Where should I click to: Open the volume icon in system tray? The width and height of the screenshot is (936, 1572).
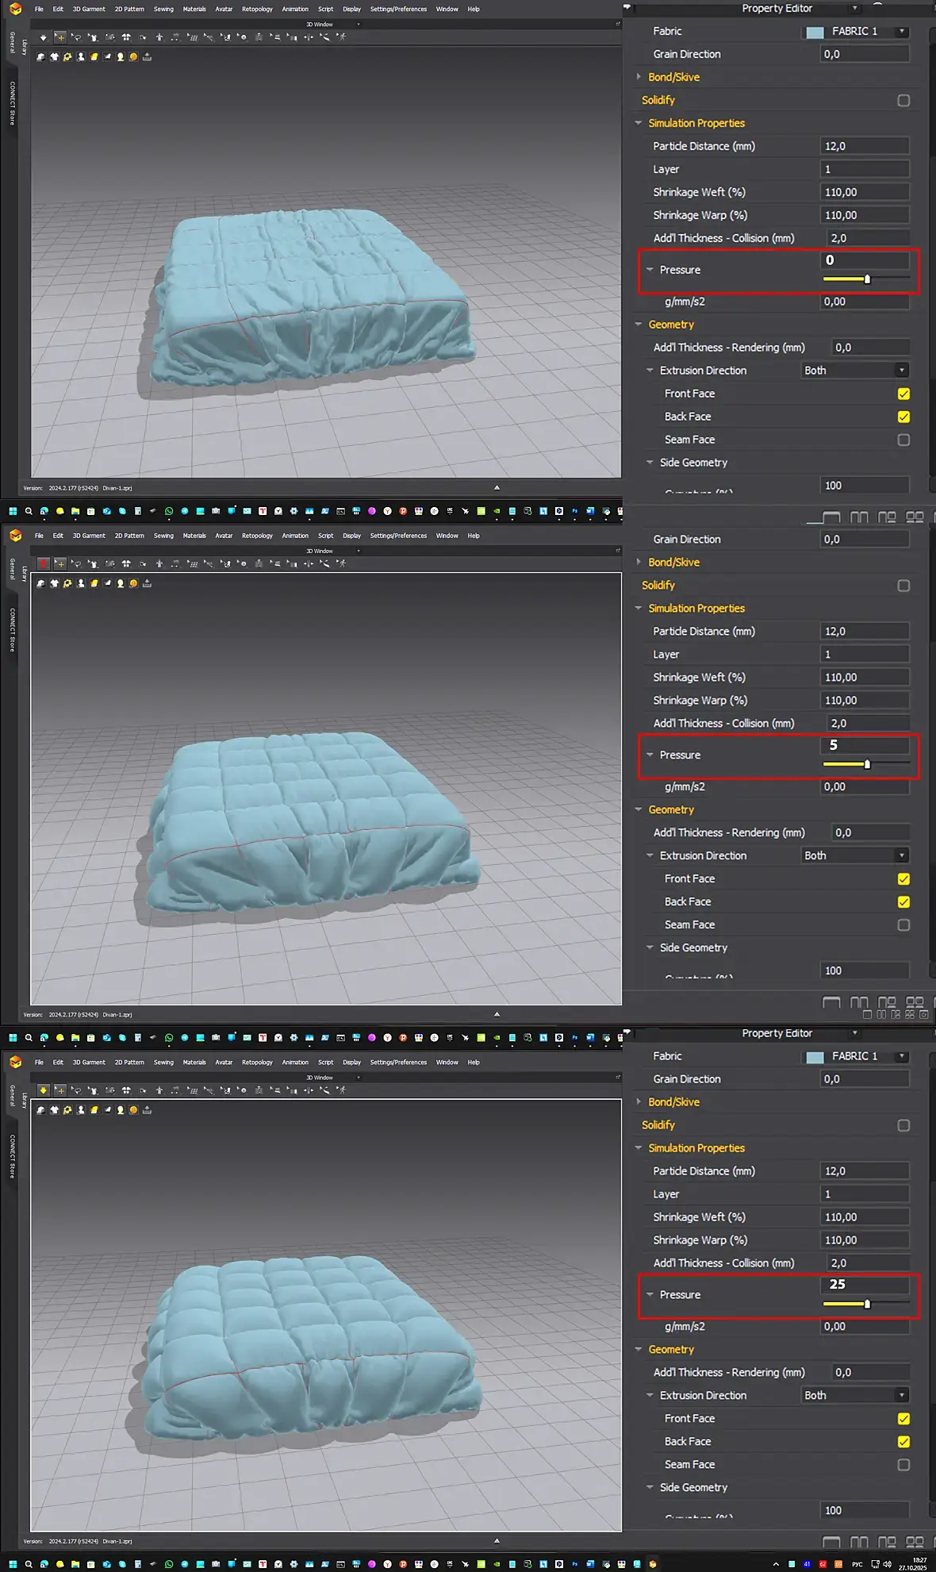click(x=888, y=1564)
